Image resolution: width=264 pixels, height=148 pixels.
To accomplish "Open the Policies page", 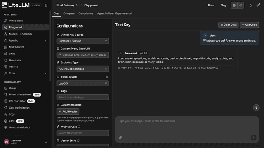I will (26, 67).
